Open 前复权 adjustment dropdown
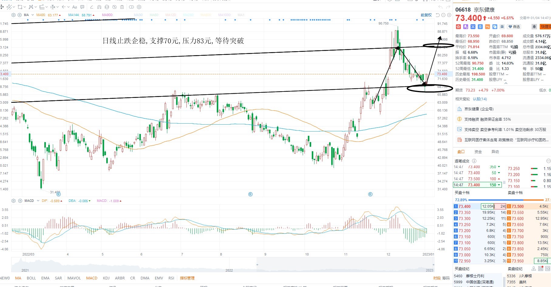 tap(426, 15)
